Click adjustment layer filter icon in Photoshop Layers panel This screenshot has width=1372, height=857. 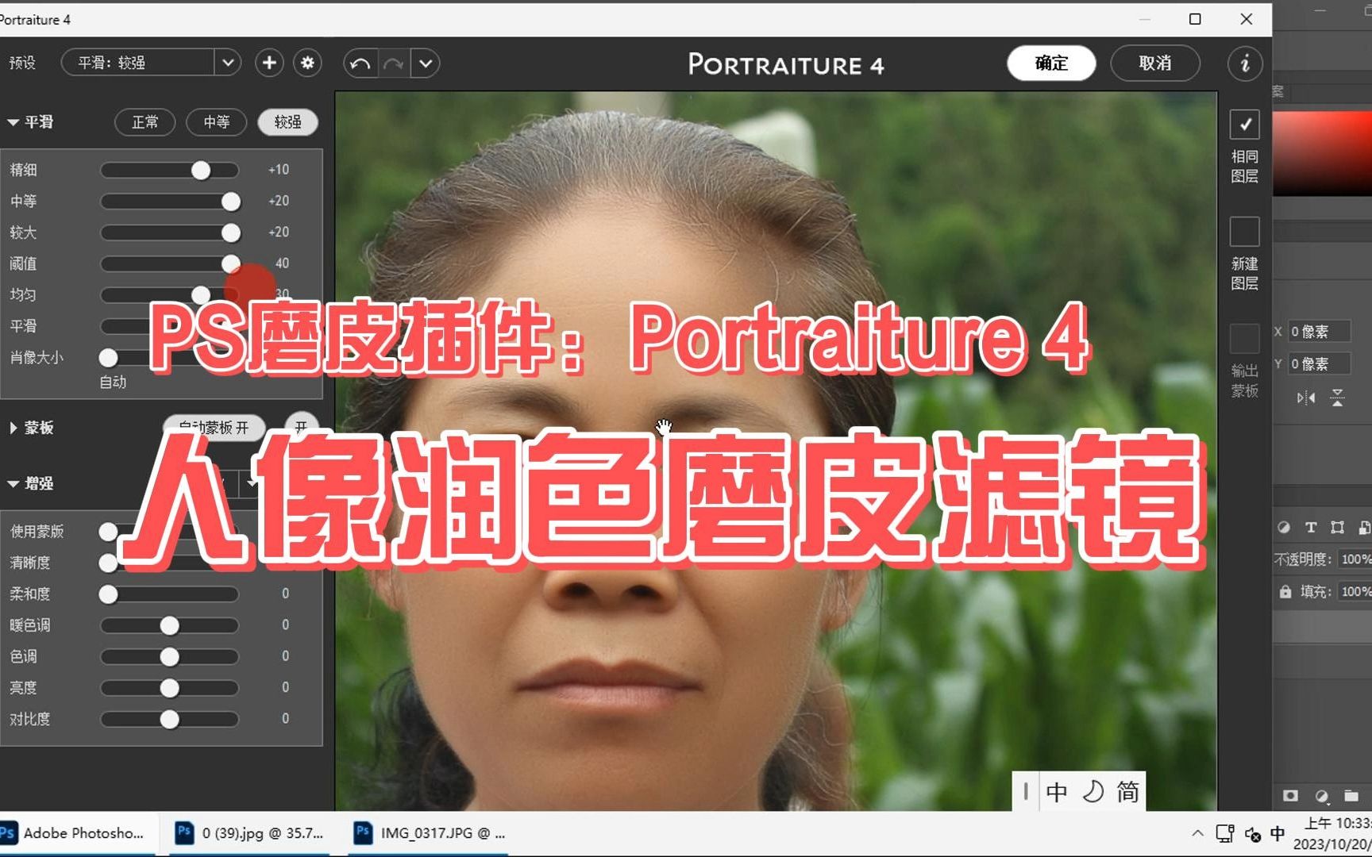click(x=1284, y=527)
